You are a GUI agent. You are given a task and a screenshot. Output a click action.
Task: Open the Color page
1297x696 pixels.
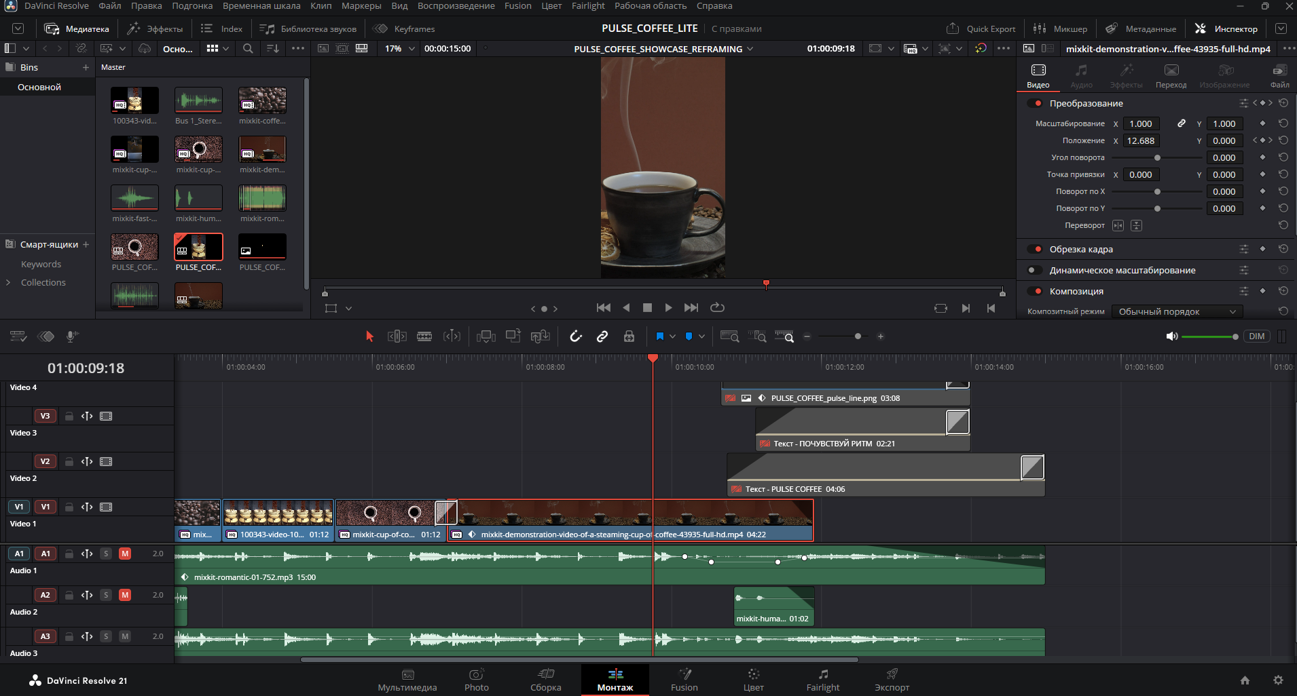[753, 680]
